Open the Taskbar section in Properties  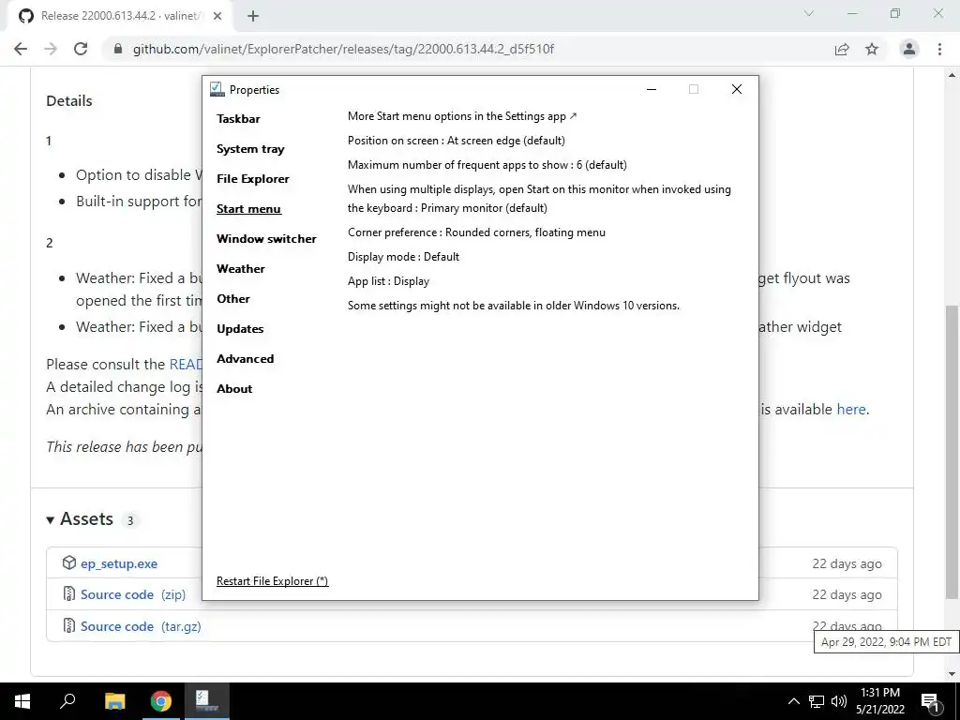[x=238, y=119]
